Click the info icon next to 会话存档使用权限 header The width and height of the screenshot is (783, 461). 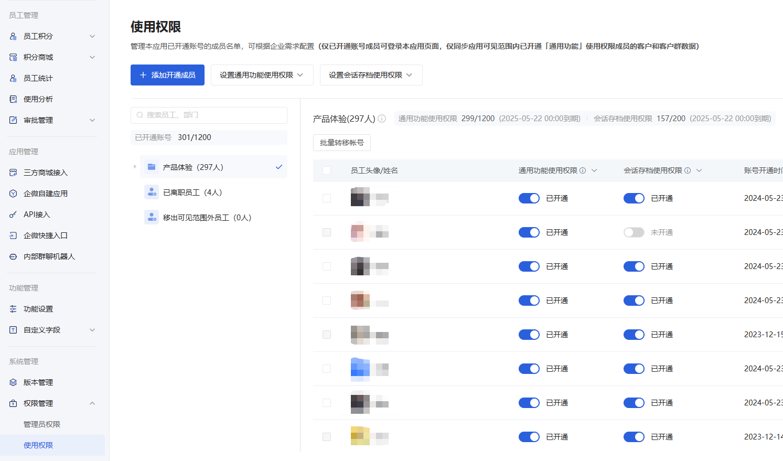[x=688, y=170]
